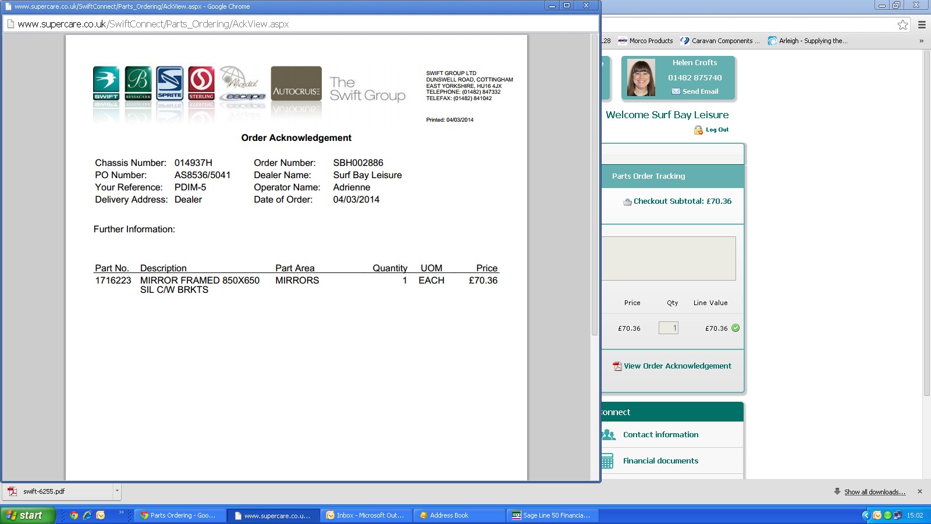The height and width of the screenshot is (524, 931).
Task: Click PO number AS8536/5041
Action: coord(202,175)
